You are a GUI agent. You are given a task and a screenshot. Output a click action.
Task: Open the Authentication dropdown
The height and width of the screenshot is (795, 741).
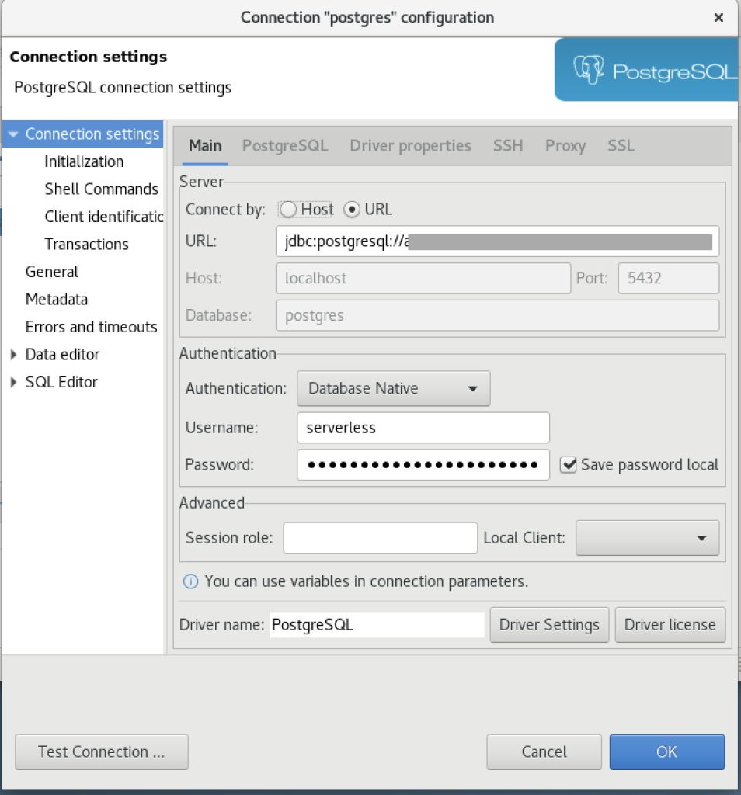[393, 388]
